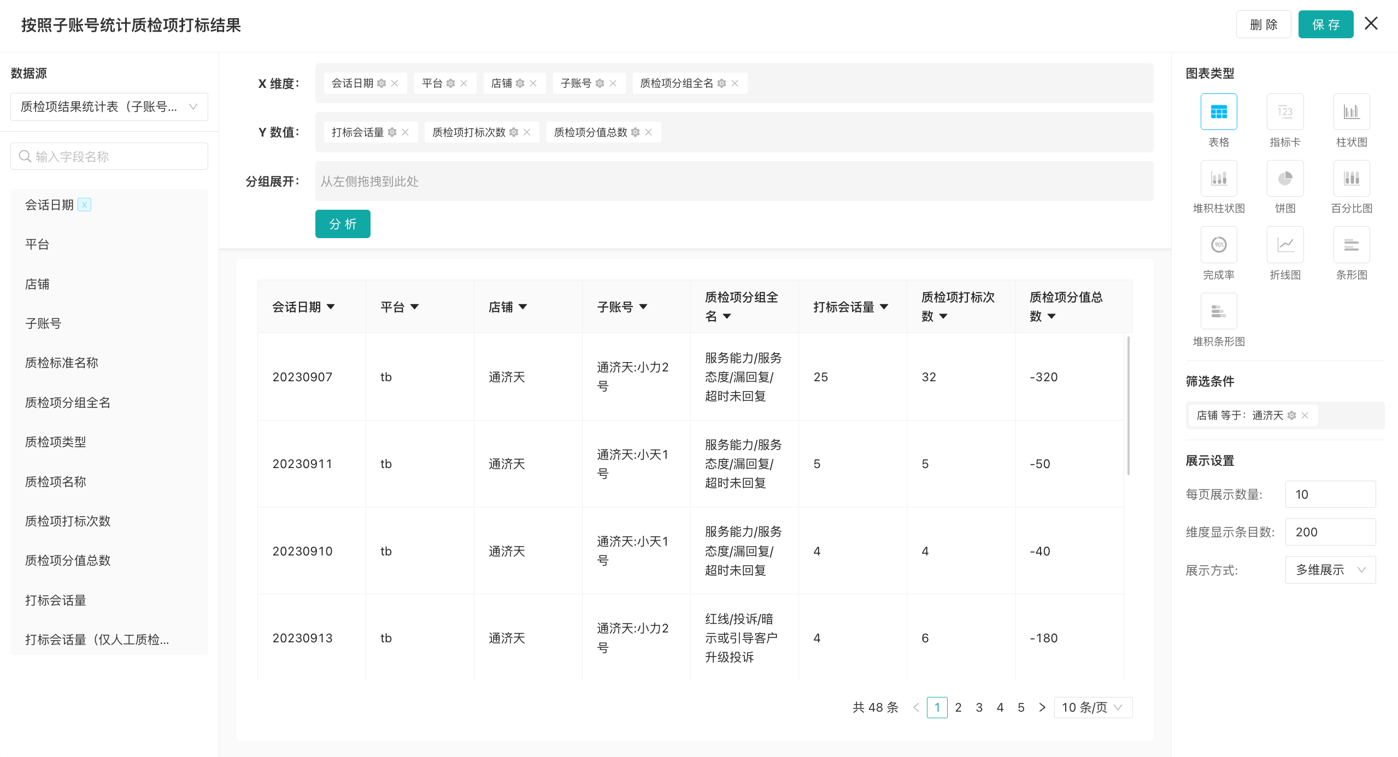Open settings gear of 子账号 dimension tag
Screen dimensions: 1398x757
[x=600, y=84]
